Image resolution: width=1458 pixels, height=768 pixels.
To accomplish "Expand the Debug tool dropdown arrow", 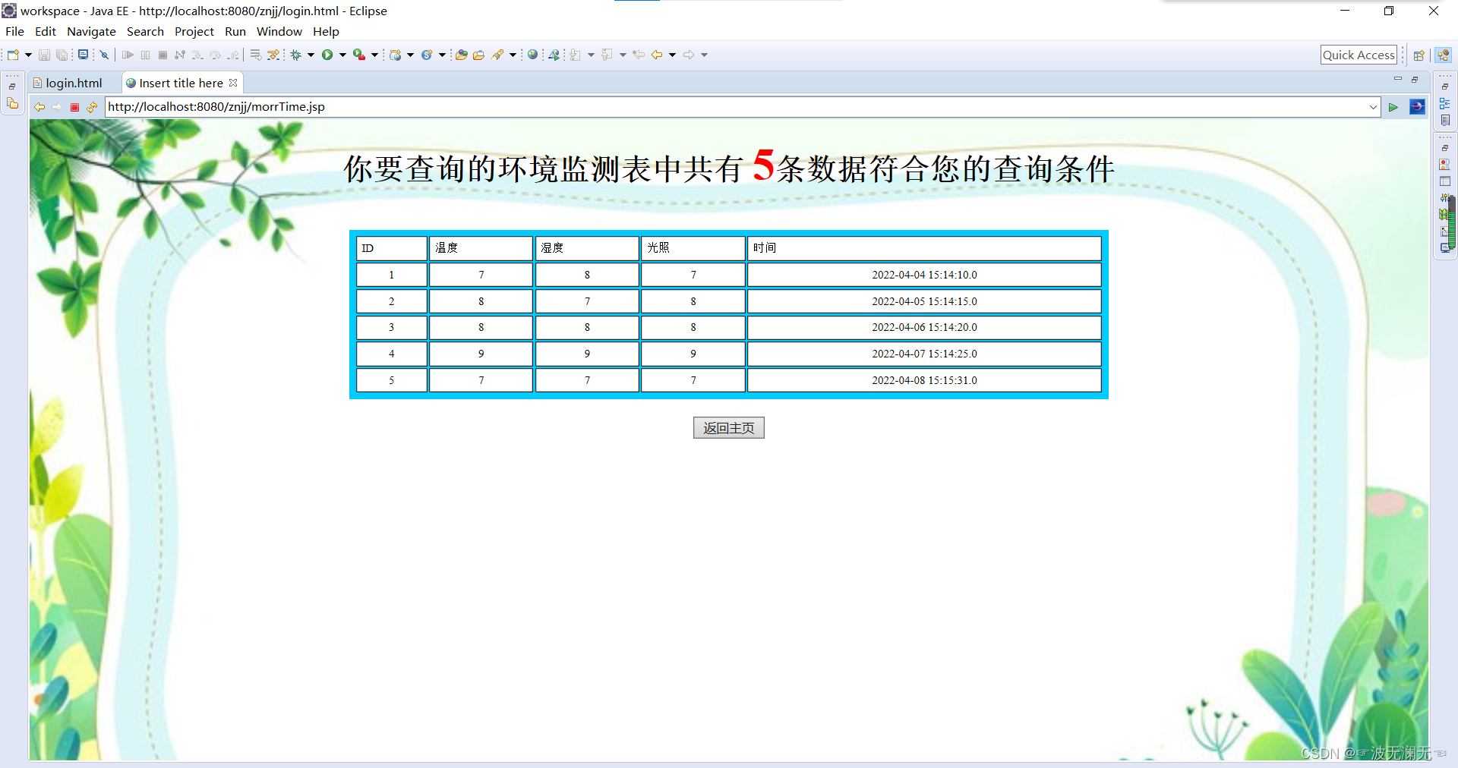I will coord(310,55).
